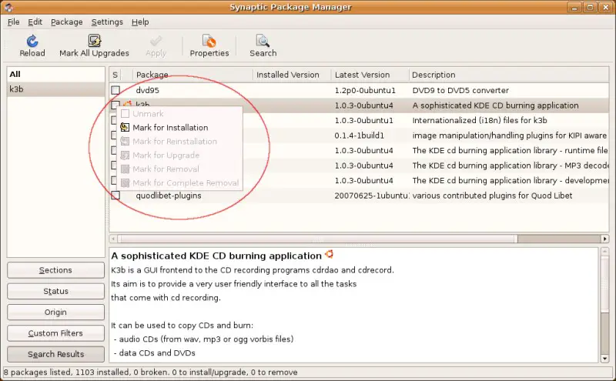Click the Mark All Upgrades icon
616x381 pixels.
coord(94,41)
